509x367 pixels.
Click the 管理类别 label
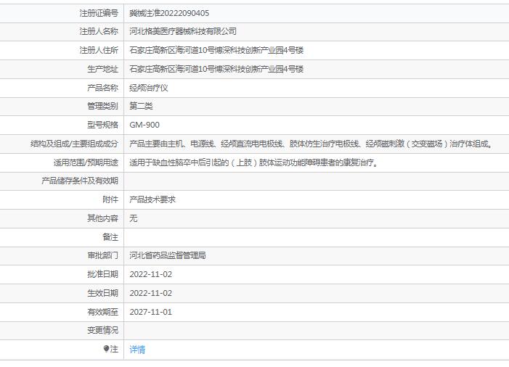click(x=103, y=106)
